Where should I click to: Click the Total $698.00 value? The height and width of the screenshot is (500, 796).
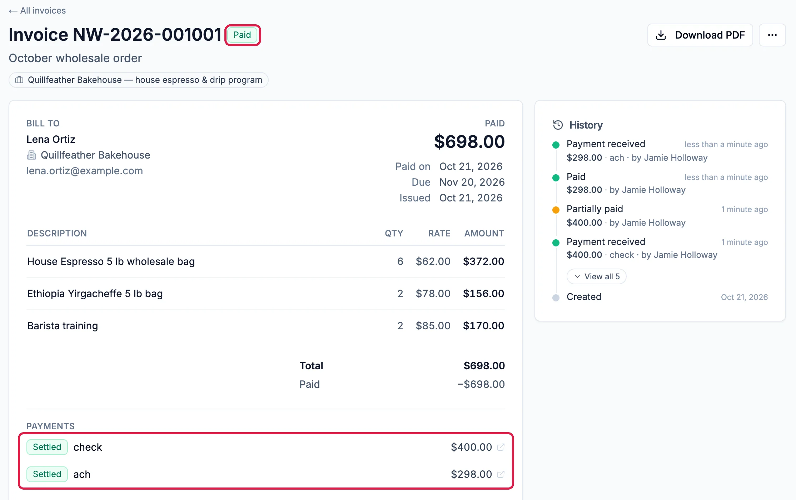tap(484, 366)
